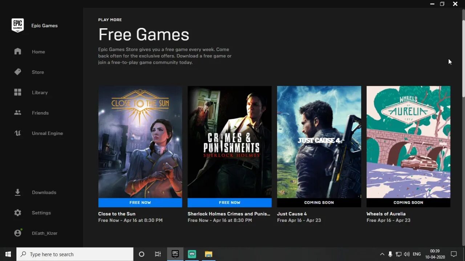Click the green app icon in taskbar
Viewport: 465px width, 261px height.
(192, 254)
